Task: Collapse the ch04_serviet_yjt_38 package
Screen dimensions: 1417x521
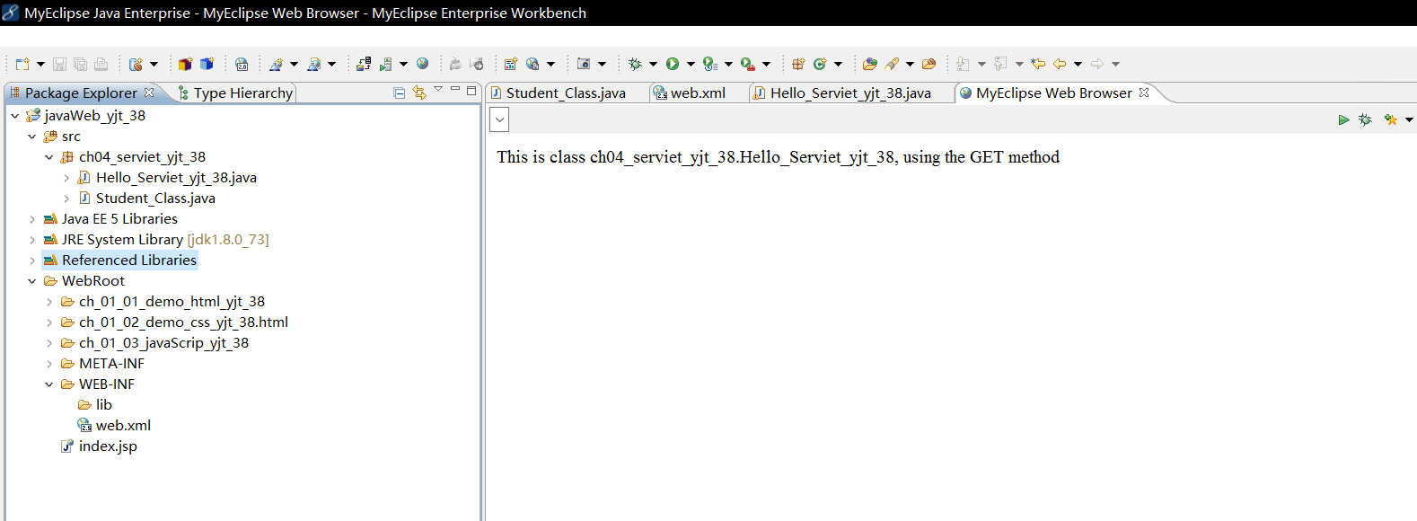Action: [48, 157]
